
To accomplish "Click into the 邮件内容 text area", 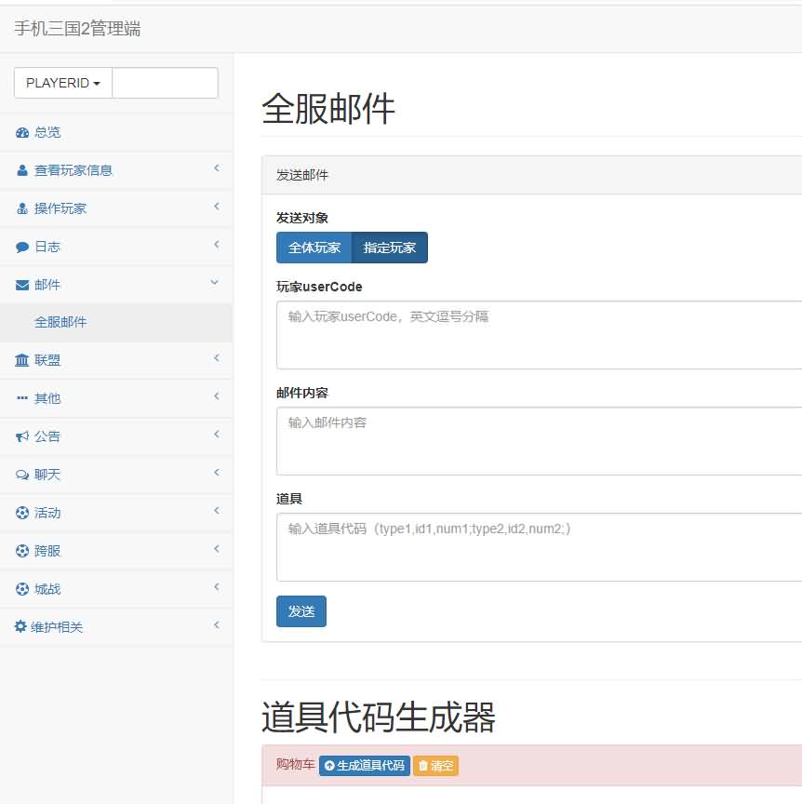I will [x=540, y=441].
